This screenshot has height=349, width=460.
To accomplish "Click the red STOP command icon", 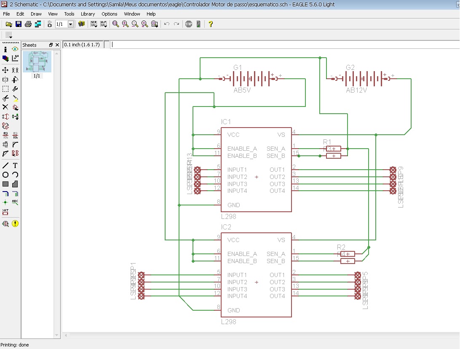I will coord(189,24).
